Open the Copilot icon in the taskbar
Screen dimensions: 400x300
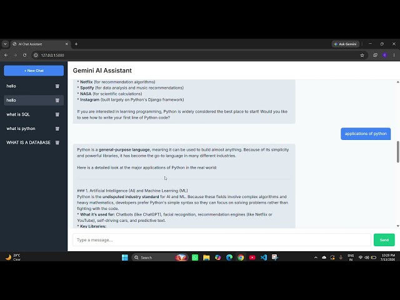[218, 257]
